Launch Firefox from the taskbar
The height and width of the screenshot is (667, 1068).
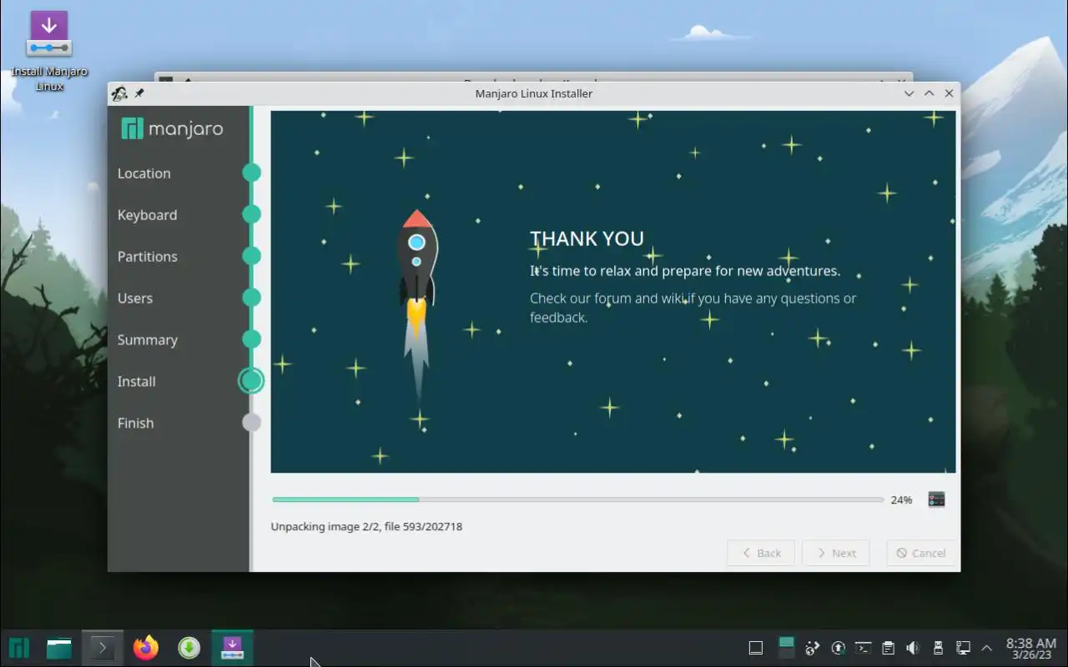[146, 648]
